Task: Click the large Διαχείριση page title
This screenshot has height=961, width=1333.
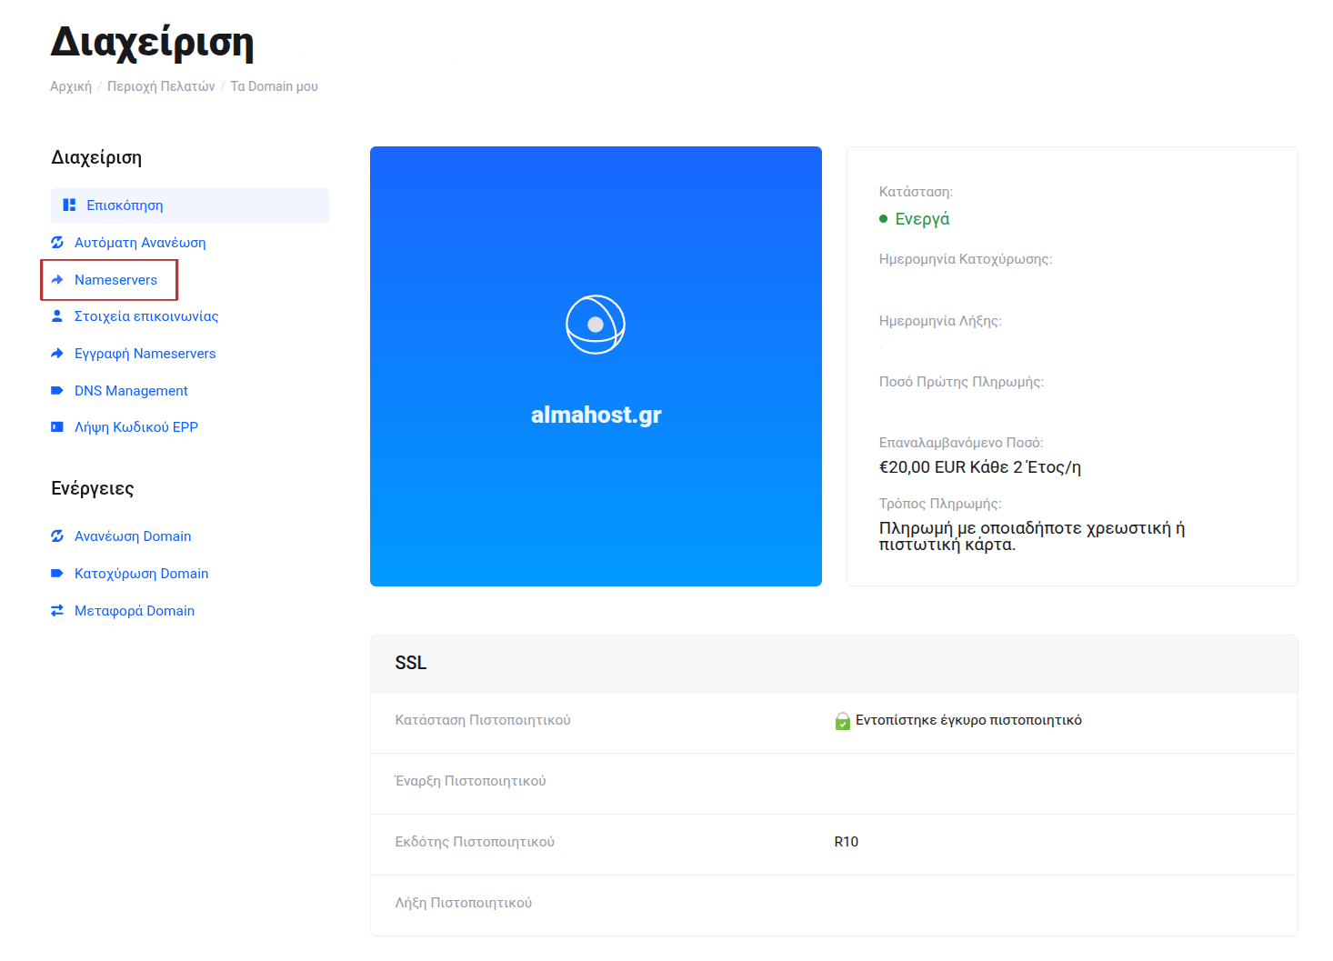Action: point(152,43)
